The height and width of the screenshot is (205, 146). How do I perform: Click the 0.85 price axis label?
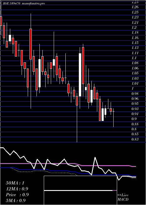(x=135, y=134)
